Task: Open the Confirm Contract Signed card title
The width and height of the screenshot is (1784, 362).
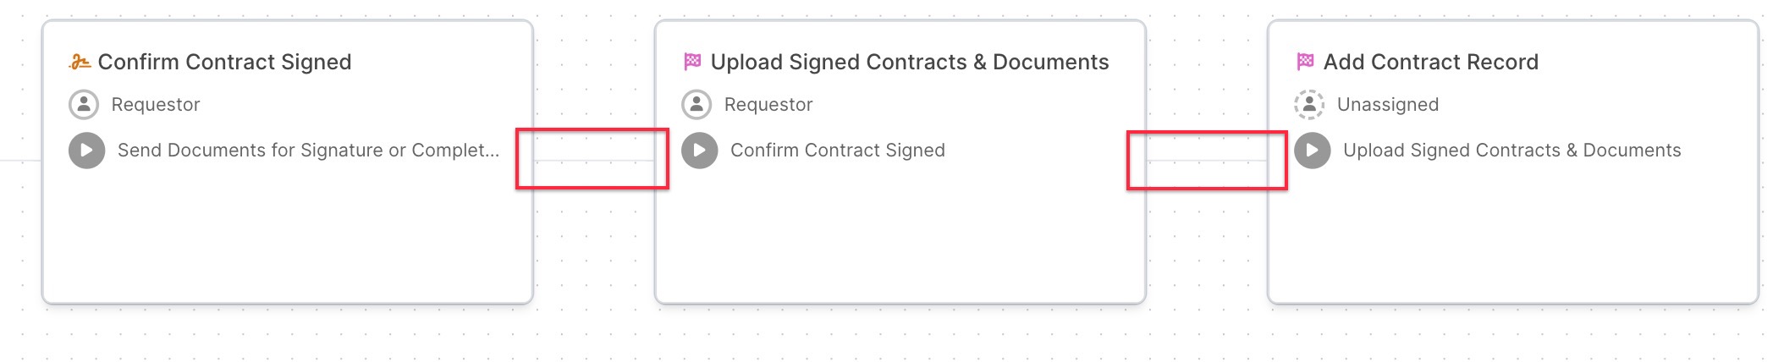Action: 224,62
